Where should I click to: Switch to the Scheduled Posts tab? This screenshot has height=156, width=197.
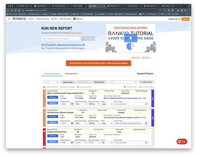tap(71, 74)
